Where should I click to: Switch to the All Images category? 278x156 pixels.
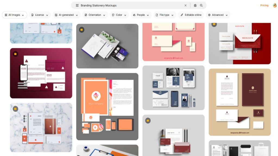[14, 15]
